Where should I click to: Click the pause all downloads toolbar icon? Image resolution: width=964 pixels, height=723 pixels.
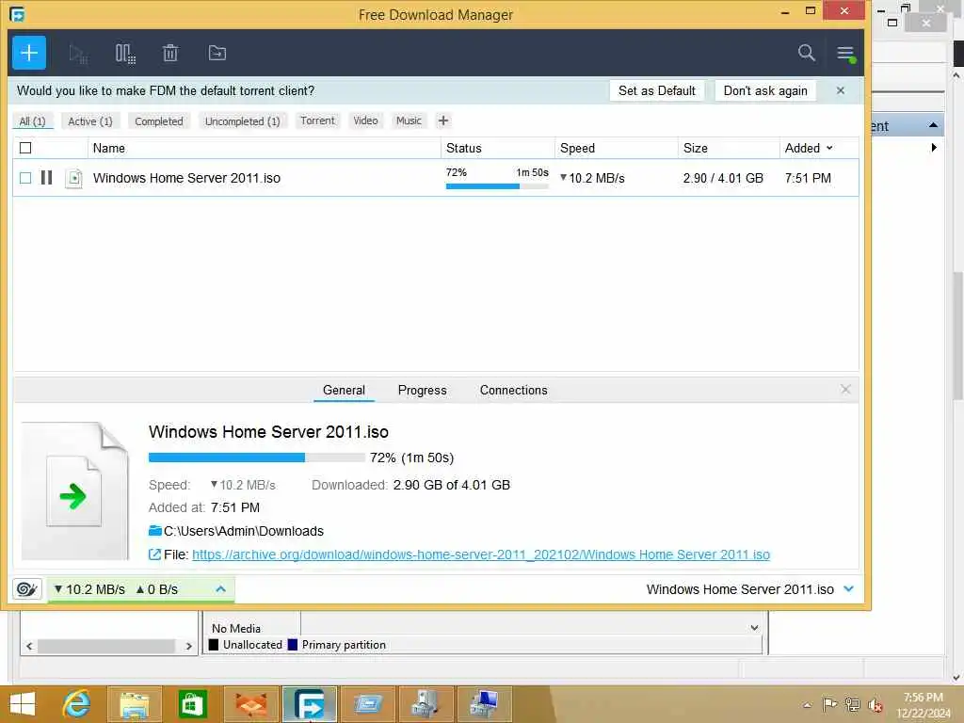[125, 54]
